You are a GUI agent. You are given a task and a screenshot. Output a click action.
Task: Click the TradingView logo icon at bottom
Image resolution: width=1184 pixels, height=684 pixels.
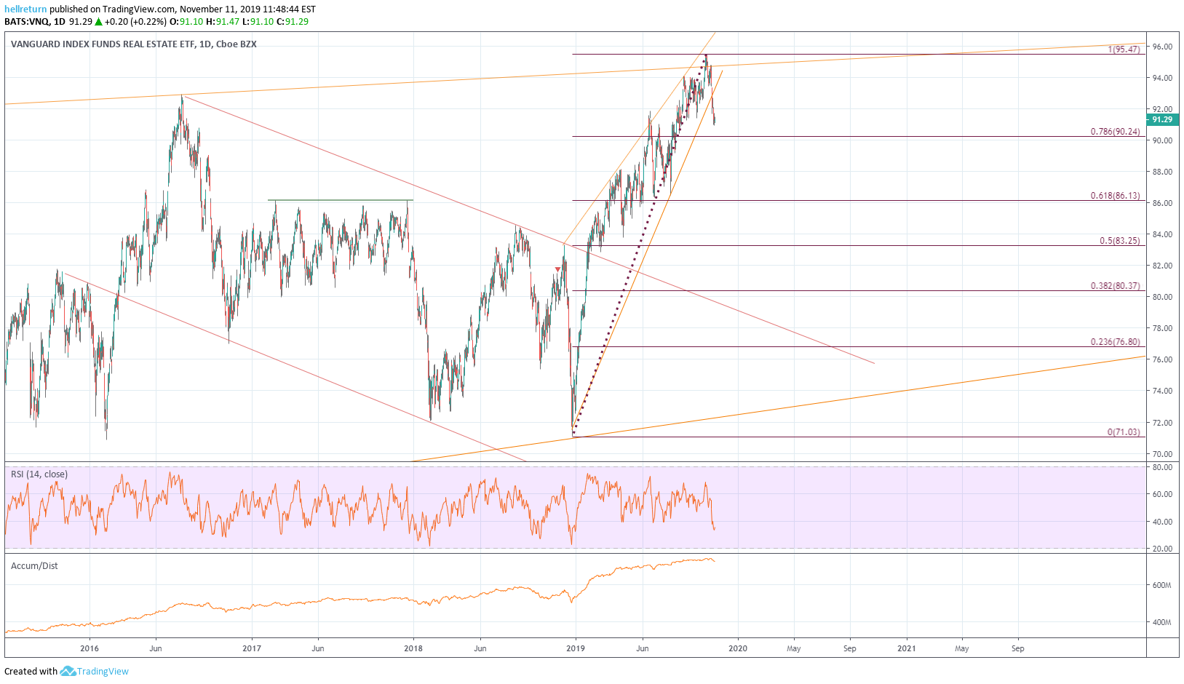[68, 671]
